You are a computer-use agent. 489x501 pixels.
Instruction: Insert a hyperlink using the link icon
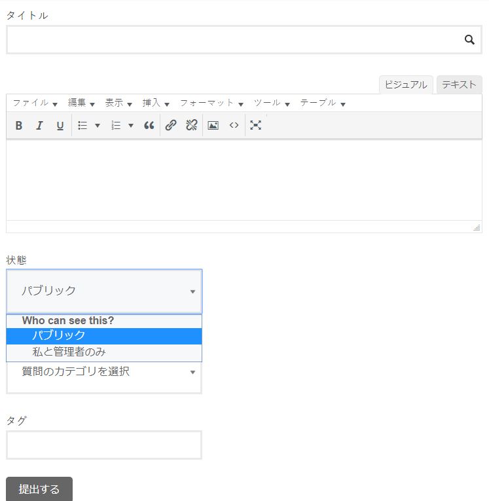tap(171, 126)
